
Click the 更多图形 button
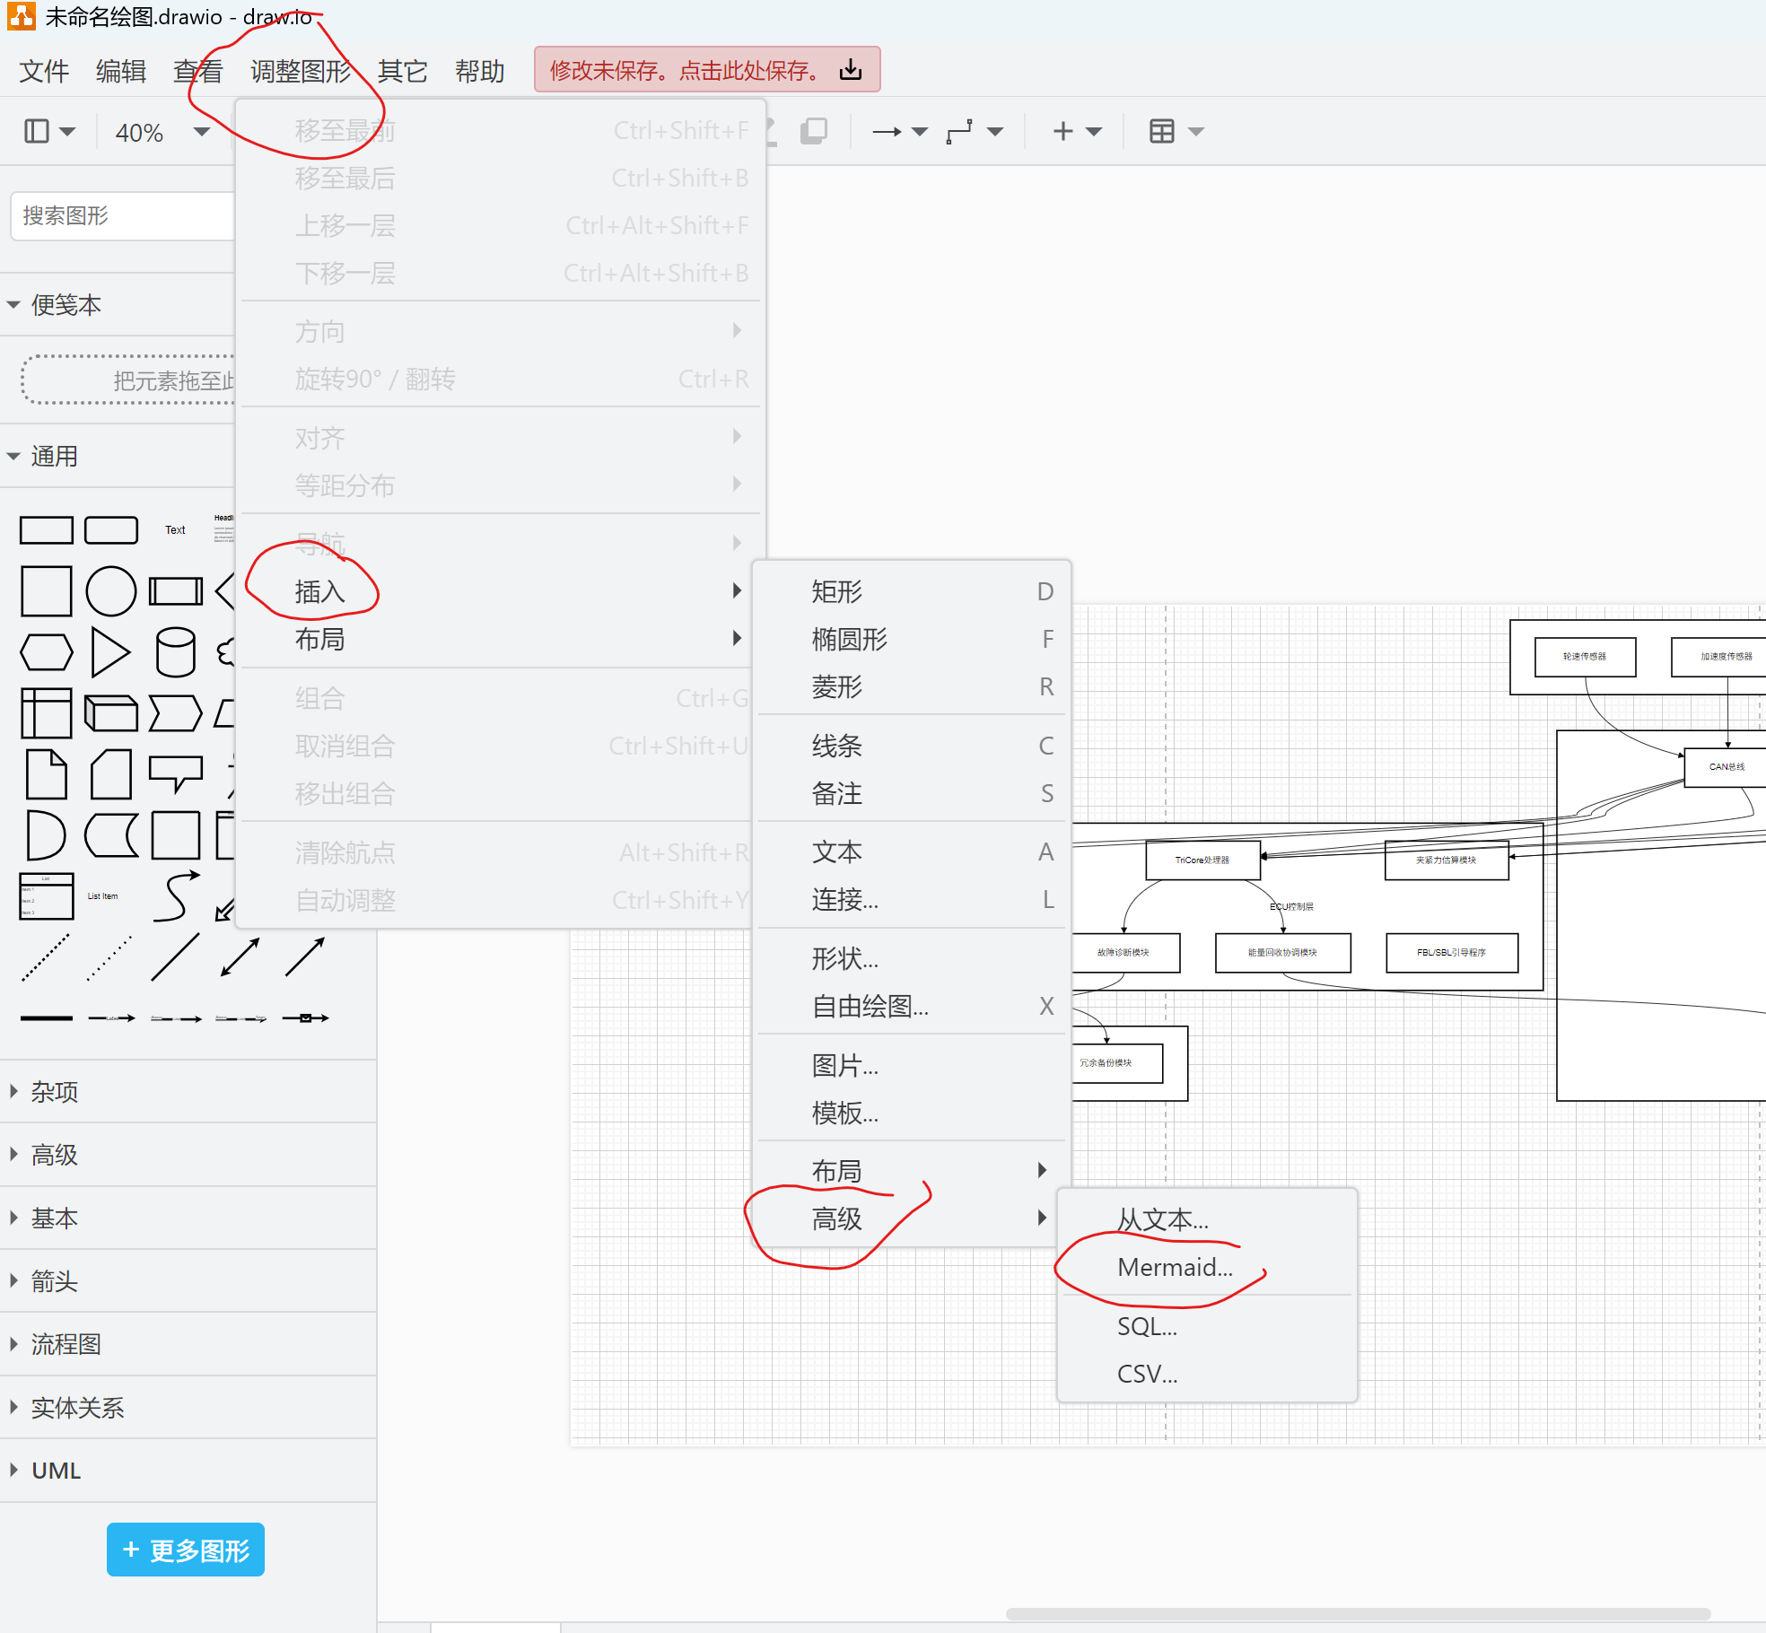click(186, 1550)
